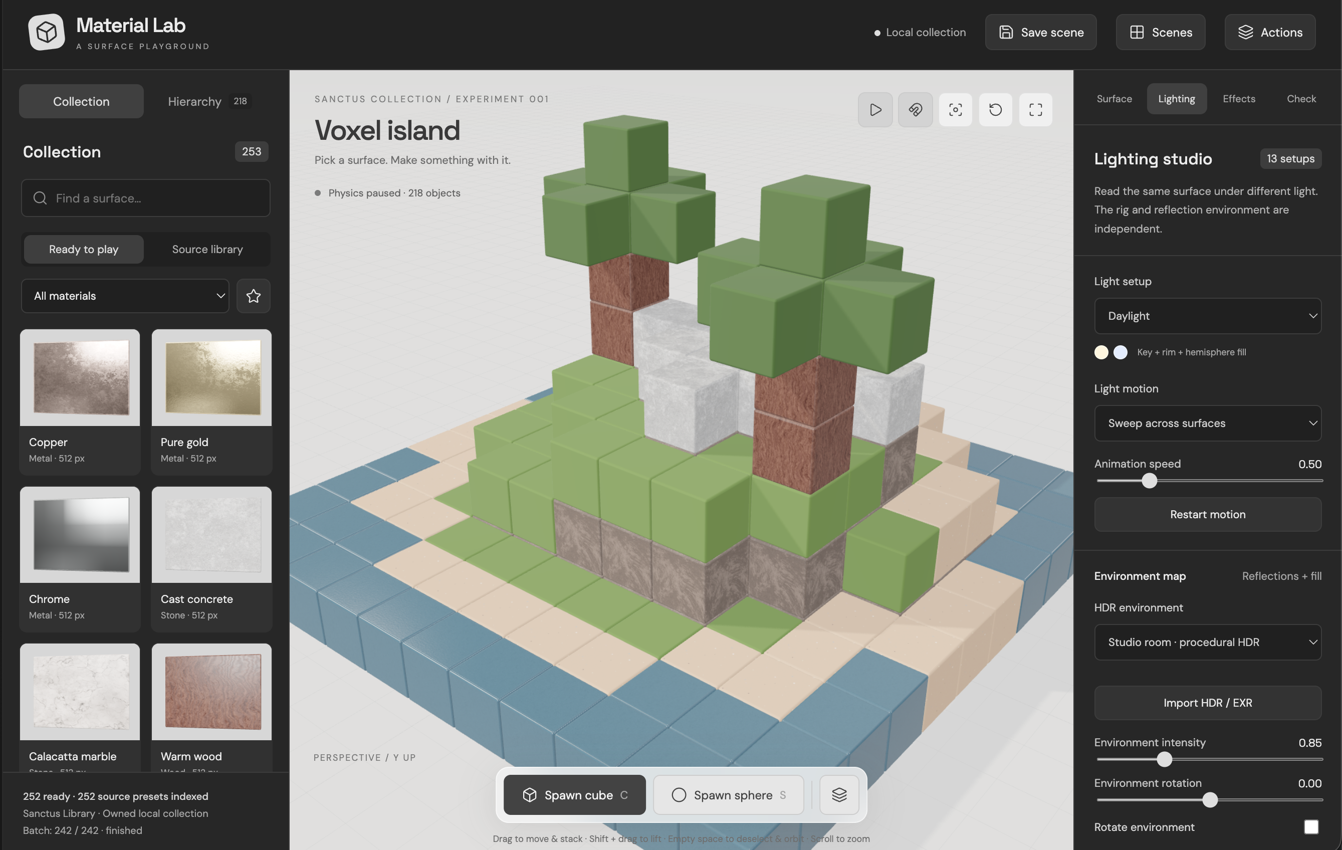The width and height of the screenshot is (1342, 850).
Task: Click the Find a surface search field
Action: [145, 198]
